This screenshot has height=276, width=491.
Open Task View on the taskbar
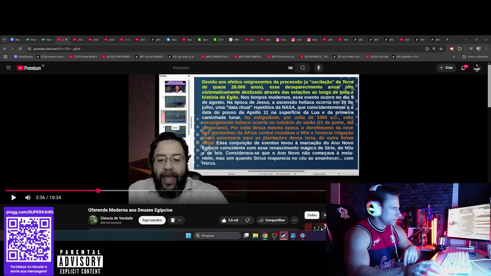click(x=246, y=236)
